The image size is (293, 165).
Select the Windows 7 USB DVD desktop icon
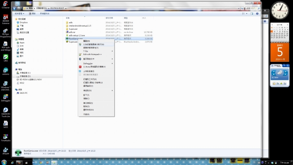click(6, 86)
